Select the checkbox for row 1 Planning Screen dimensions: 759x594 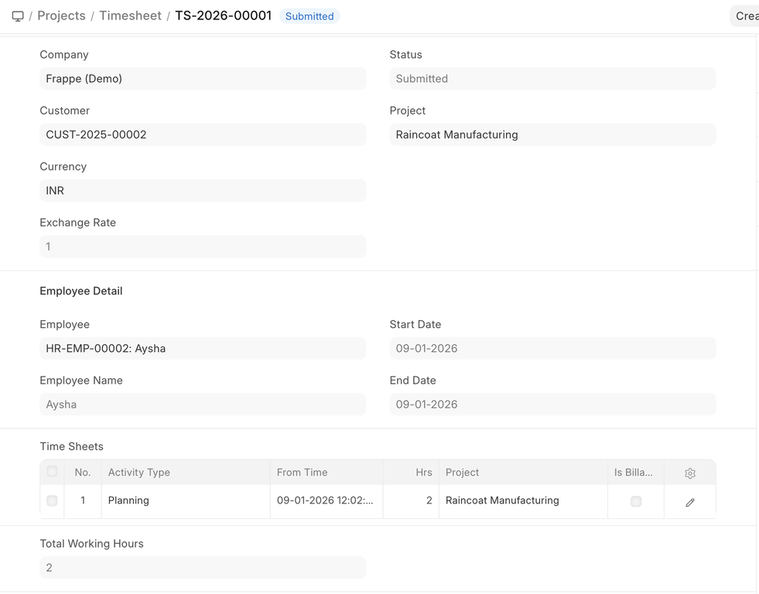point(52,501)
